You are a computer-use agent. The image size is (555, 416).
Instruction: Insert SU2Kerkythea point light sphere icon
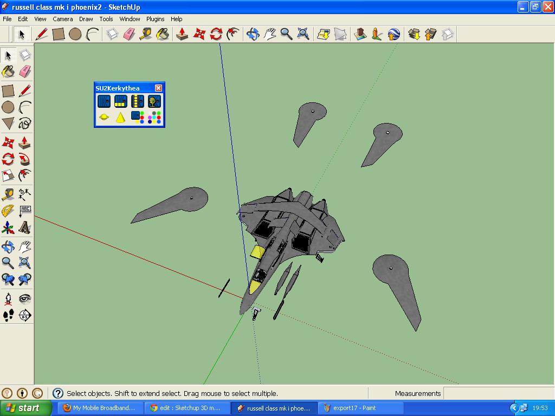tap(104, 117)
